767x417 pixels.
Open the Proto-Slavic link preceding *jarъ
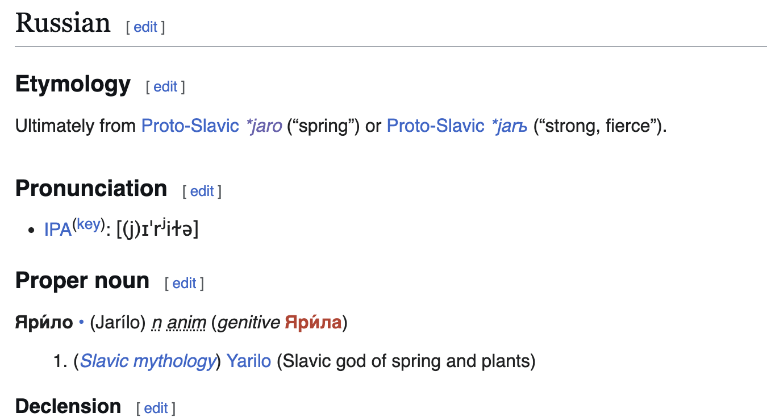click(x=435, y=126)
